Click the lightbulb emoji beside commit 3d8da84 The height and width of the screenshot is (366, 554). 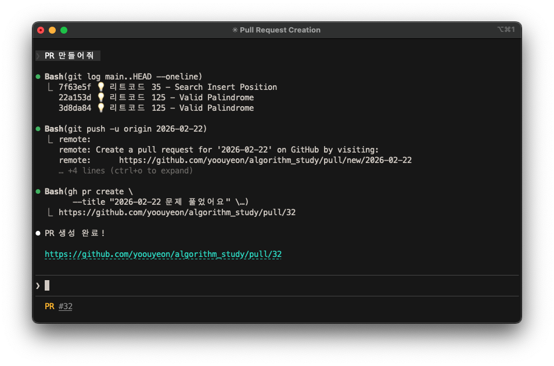[100, 108]
